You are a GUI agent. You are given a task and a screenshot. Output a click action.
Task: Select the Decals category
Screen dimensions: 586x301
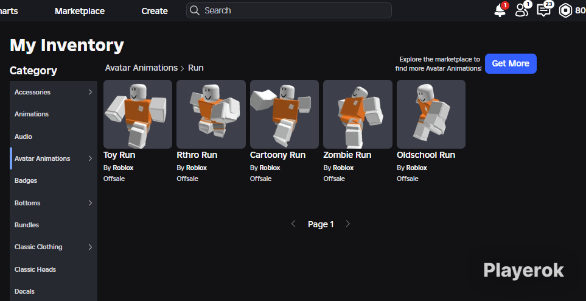pos(54,291)
